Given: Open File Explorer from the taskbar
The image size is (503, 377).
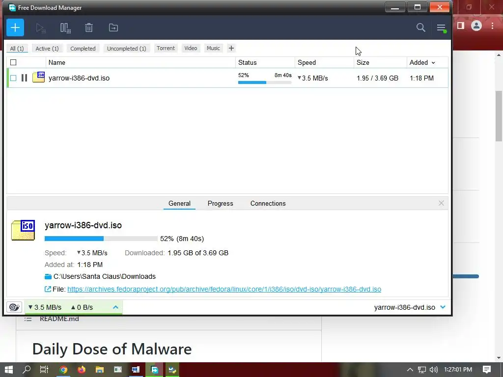Looking at the screenshot, I should coord(99,370).
